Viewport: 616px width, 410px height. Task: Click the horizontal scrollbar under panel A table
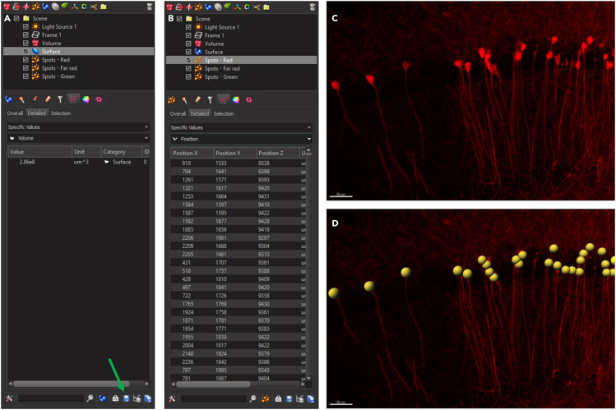pyautogui.click(x=72, y=384)
